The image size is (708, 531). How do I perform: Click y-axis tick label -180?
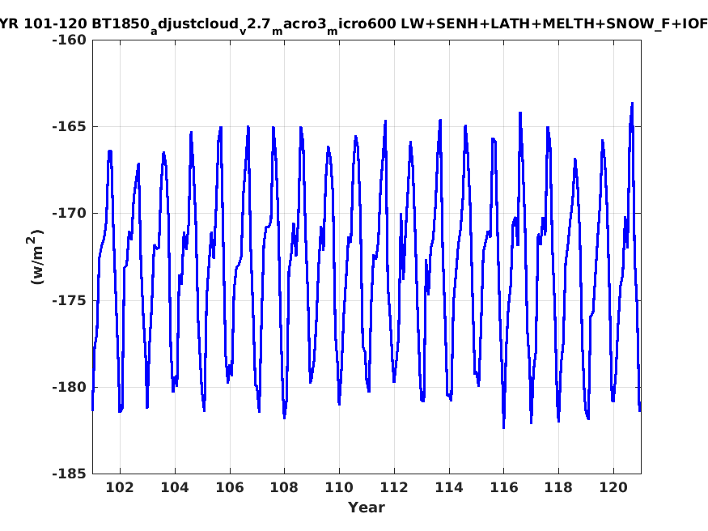[69, 387]
